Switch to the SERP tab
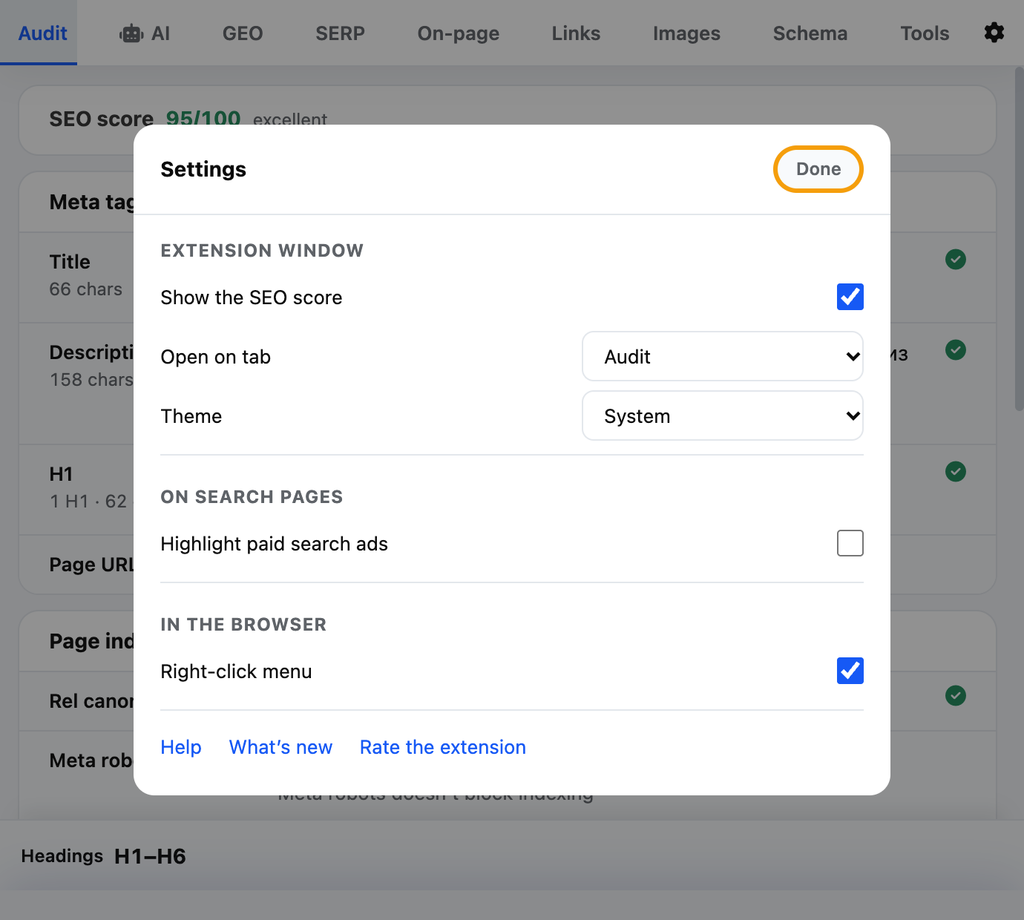Viewport: 1024px width, 920px height. click(340, 33)
